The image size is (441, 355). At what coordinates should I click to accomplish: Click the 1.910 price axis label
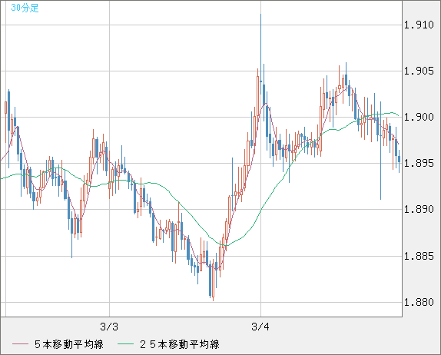[419, 25]
